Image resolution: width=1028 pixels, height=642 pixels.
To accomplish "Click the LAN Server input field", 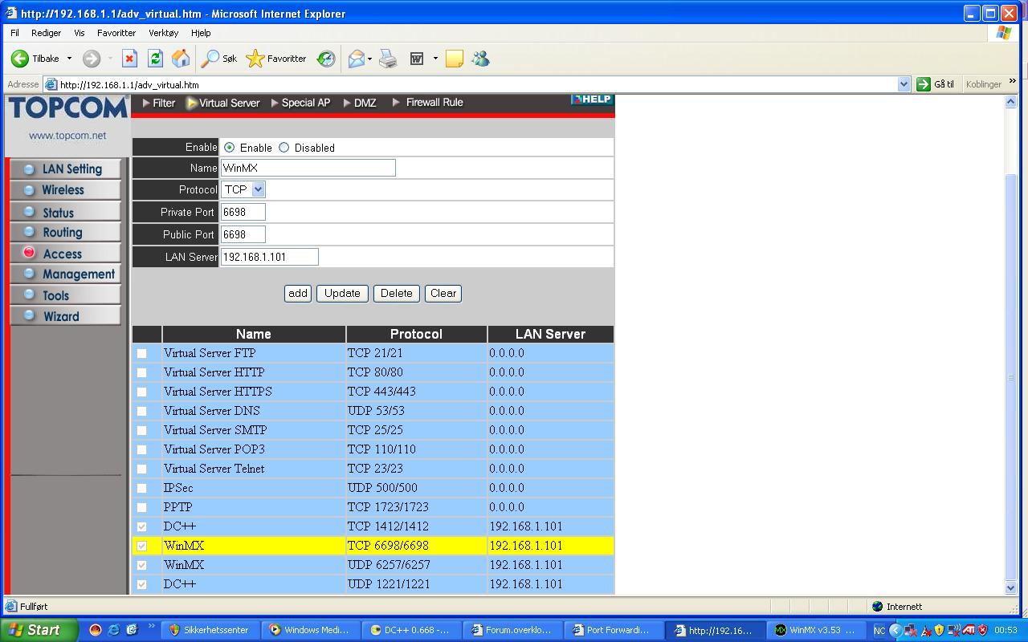I will [269, 257].
